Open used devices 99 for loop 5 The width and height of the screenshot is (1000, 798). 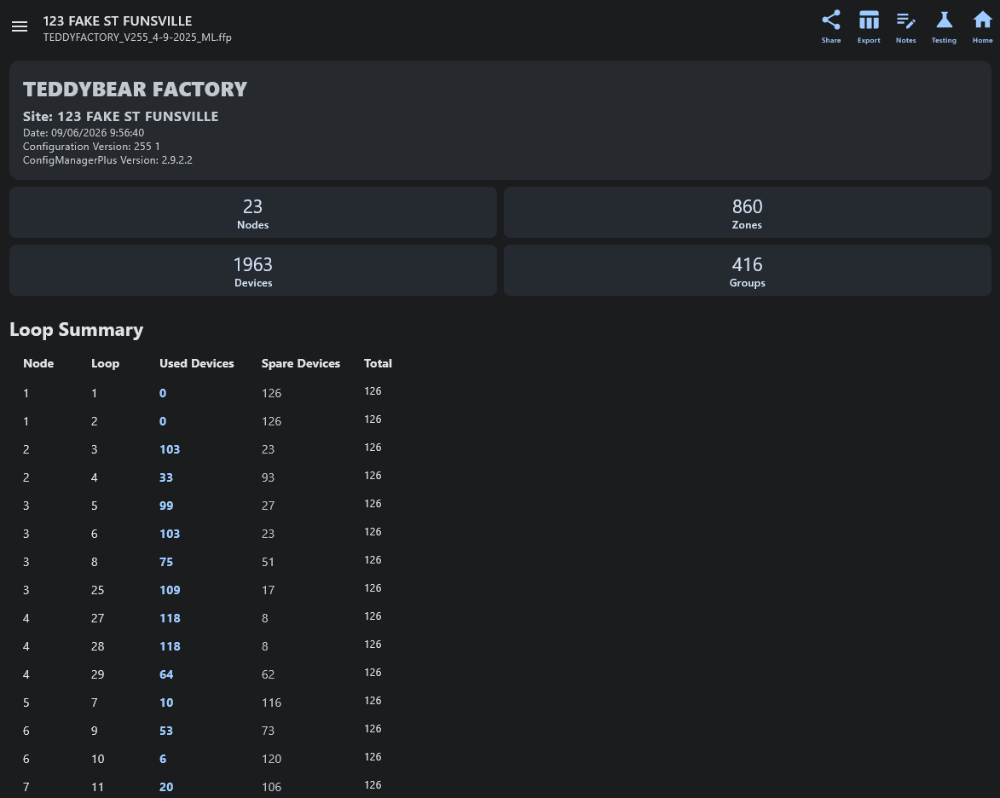coord(166,506)
